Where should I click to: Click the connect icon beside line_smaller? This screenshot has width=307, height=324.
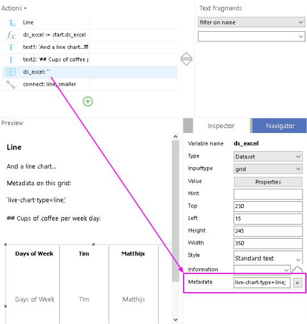coord(11,85)
